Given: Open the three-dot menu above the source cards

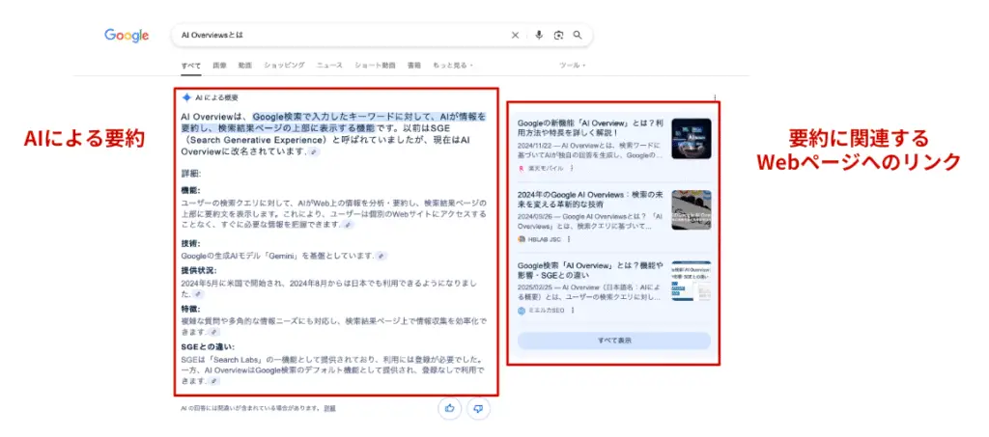Looking at the screenshot, I should point(715,97).
